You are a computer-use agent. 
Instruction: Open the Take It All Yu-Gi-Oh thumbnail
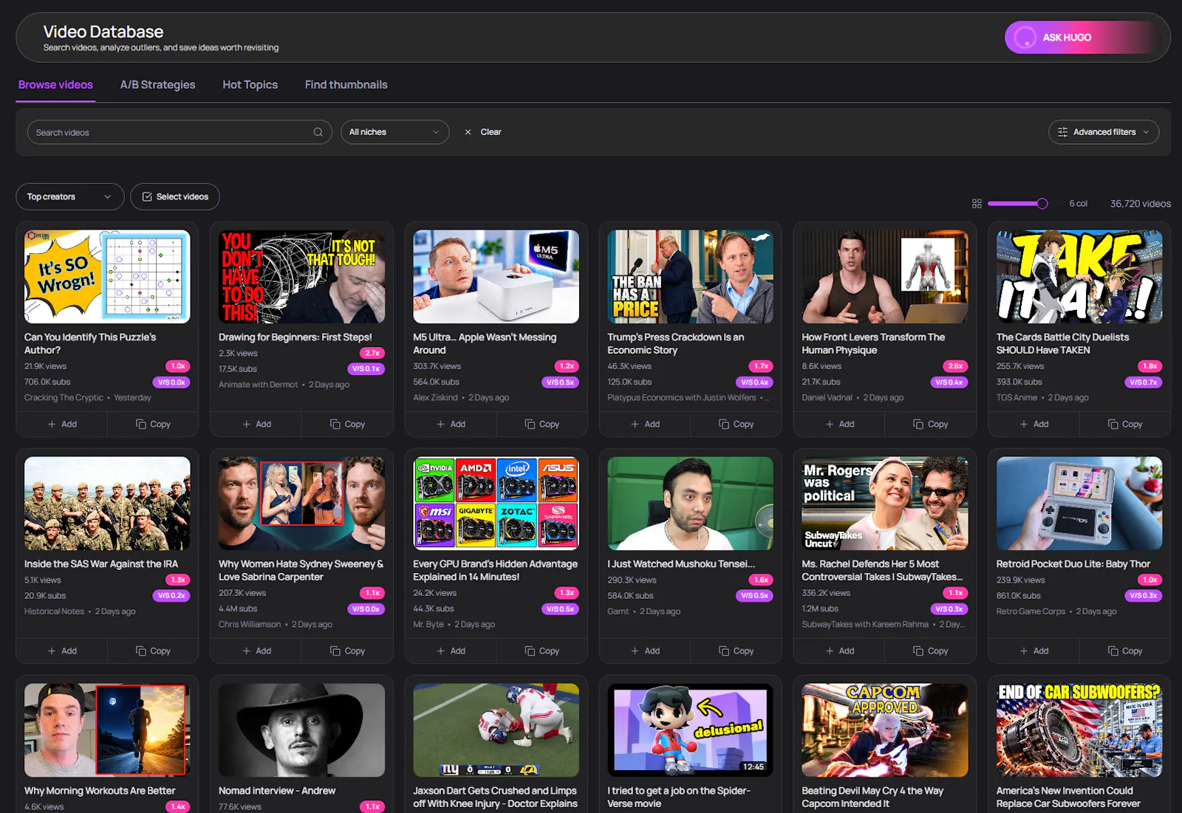(x=1079, y=277)
